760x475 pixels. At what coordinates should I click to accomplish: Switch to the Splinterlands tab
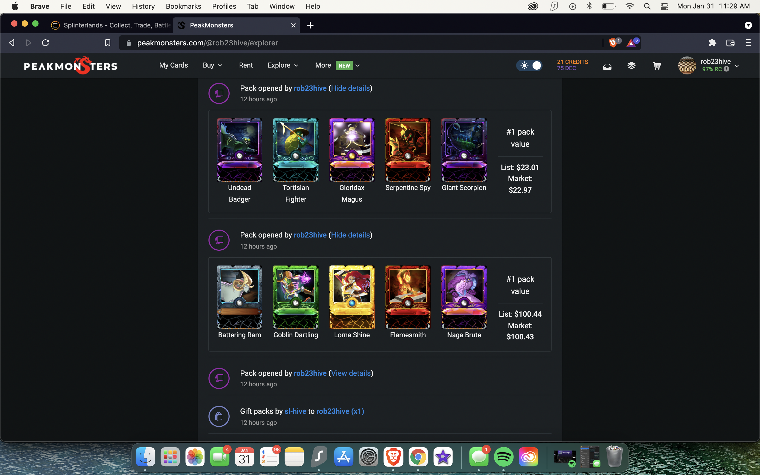pos(111,25)
